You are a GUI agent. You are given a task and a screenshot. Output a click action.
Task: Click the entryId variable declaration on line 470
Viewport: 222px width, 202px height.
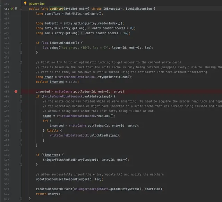point(51,28)
